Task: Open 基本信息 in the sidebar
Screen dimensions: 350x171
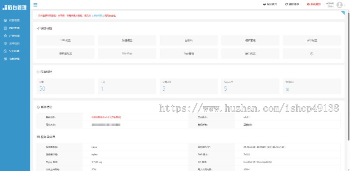Action: tap(15, 43)
